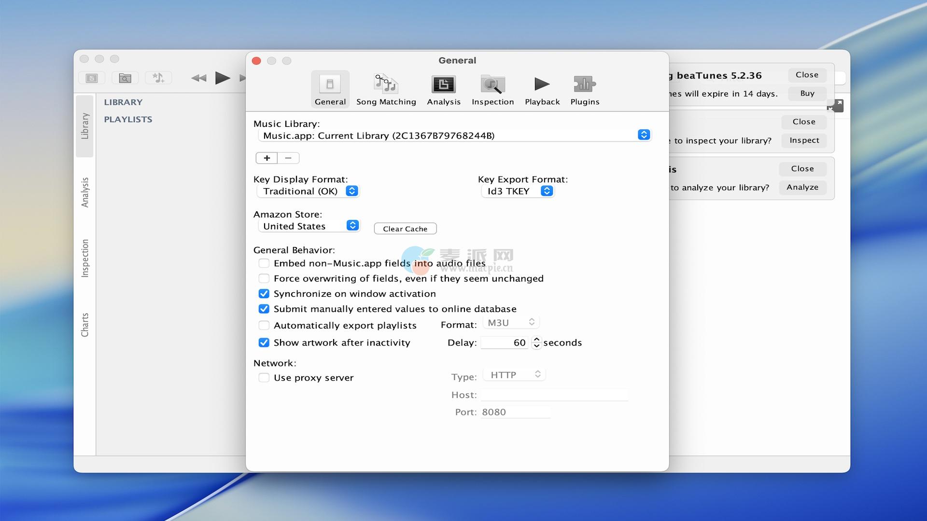Enable Use proxy server checkbox

(x=264, y=378)
